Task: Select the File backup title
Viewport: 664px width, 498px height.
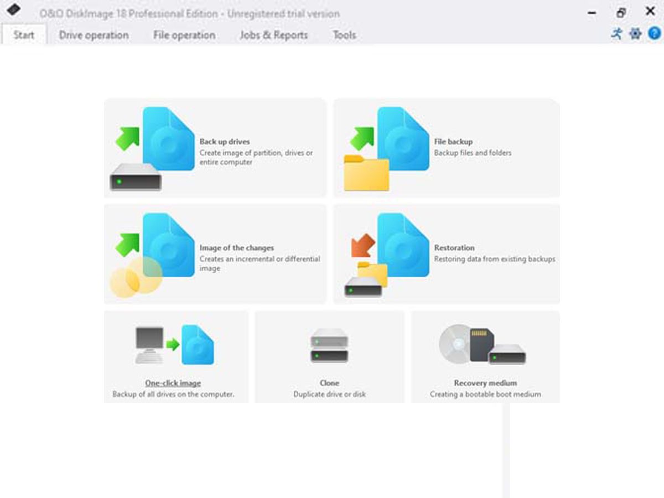Action: coord(453,142)
